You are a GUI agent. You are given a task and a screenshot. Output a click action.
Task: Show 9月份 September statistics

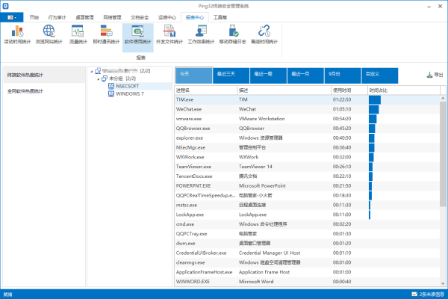click(343, 75)
